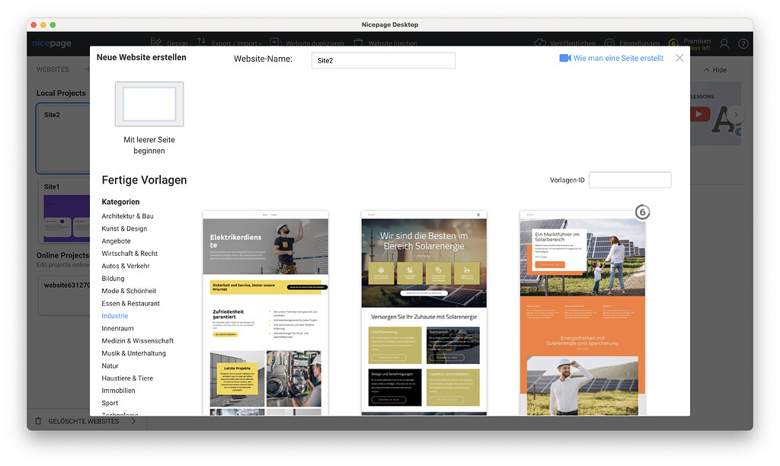Click the yellow Premium badge icon
Image resolution: width=780 pixels, height=466 pixels.
673,43
